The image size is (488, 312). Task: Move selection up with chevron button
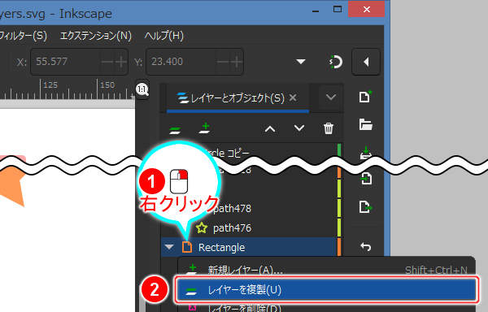(270, 128)
